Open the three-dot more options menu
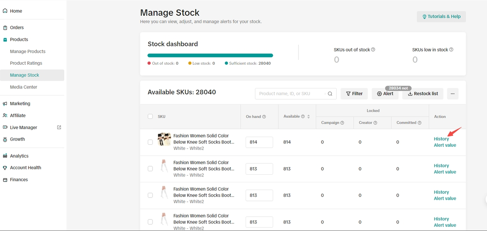Image resolution: width=487 pixels, height=231 pixels. pyautogui.click(x=452, y=94)
